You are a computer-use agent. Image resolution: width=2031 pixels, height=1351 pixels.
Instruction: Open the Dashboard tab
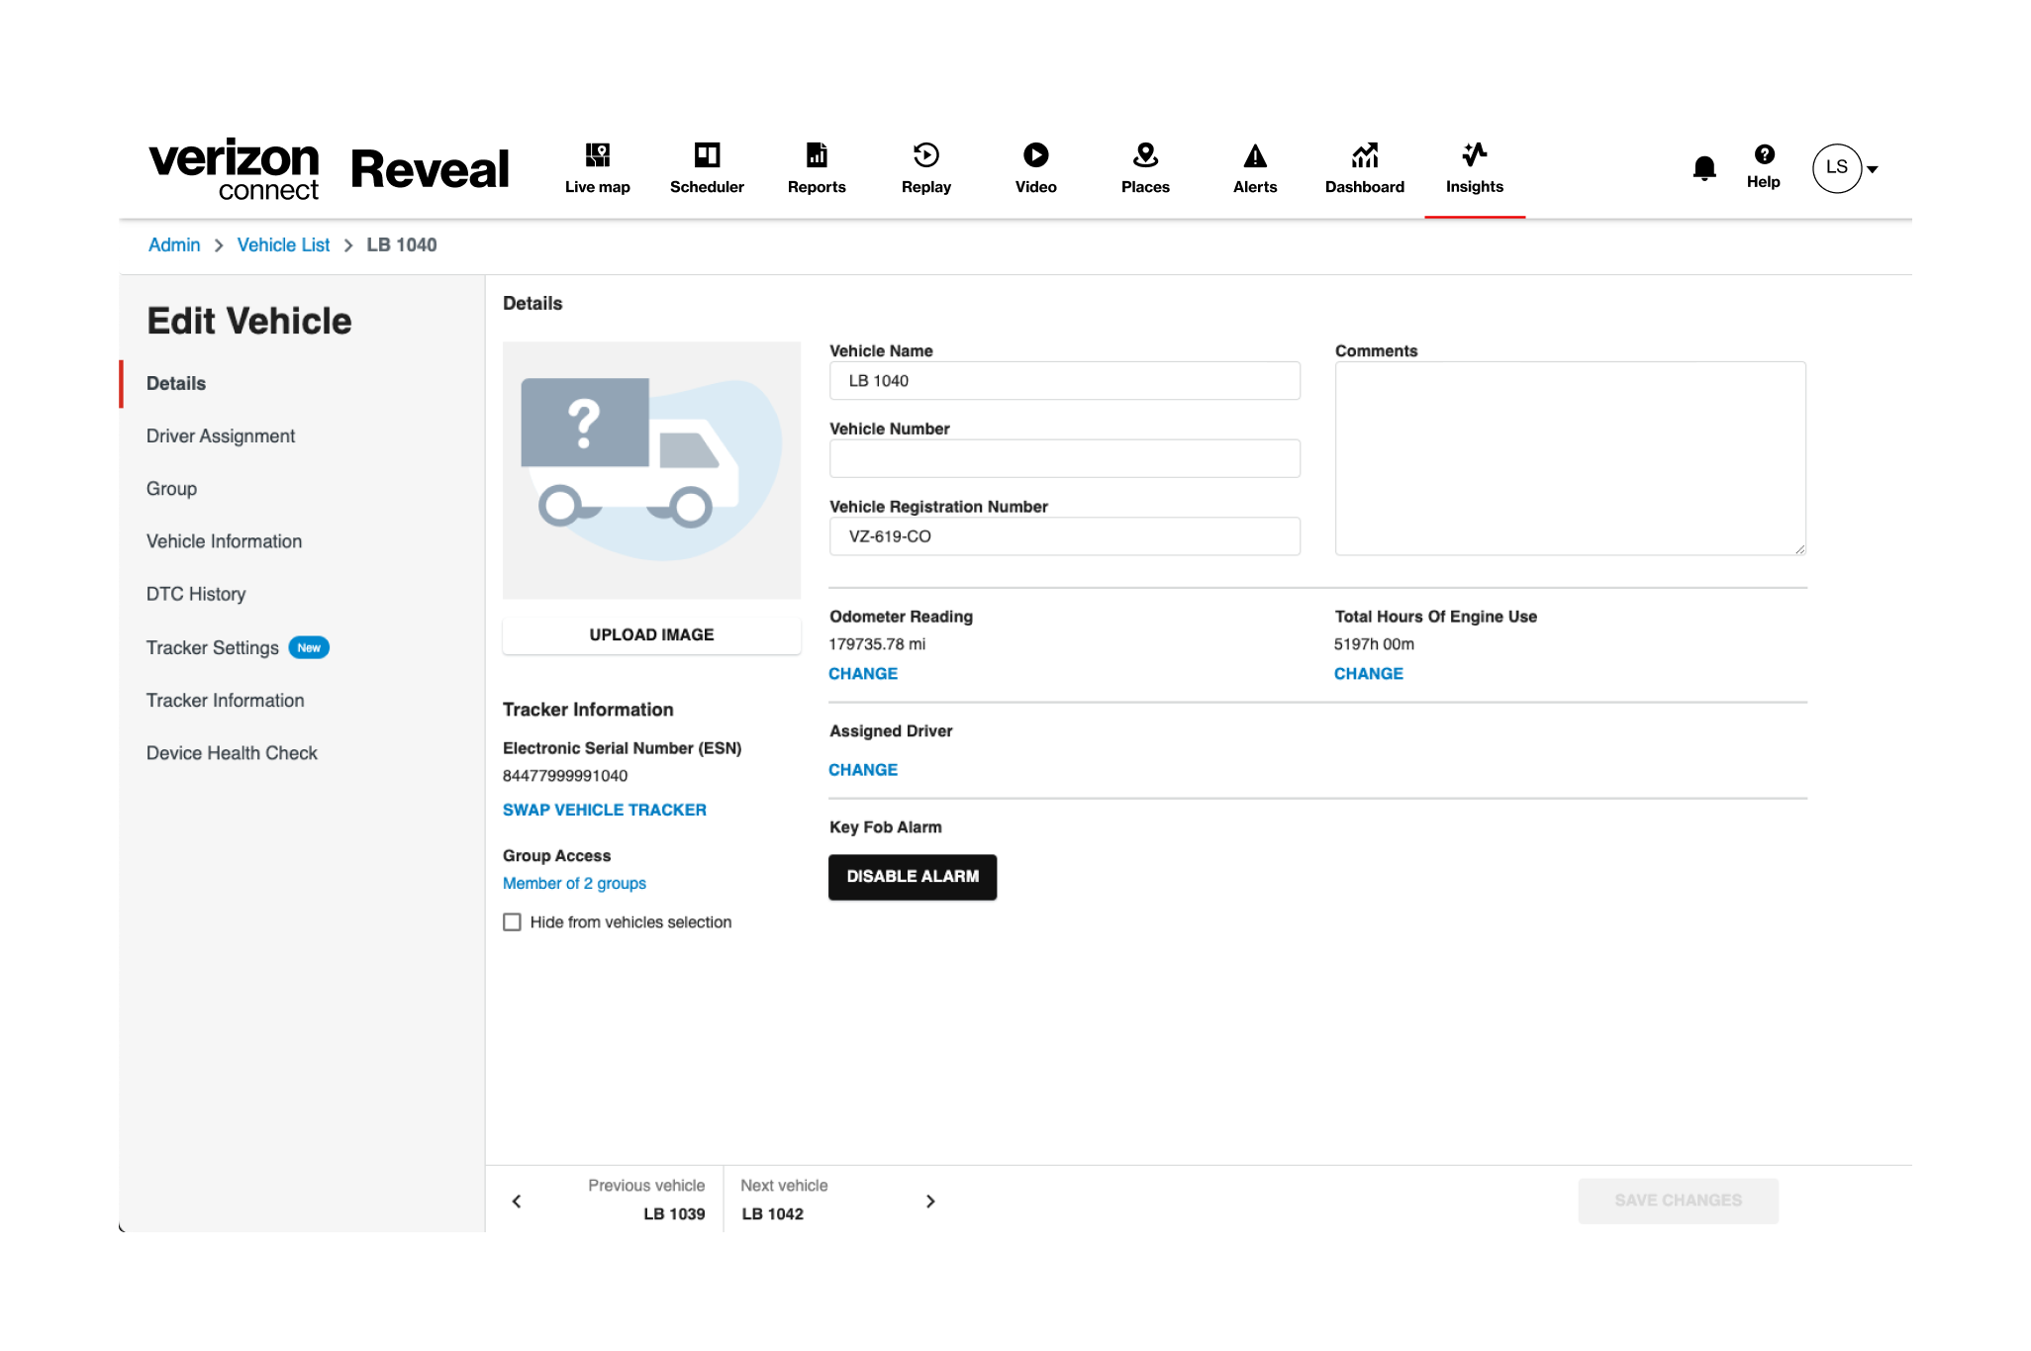[x=1364, y=168]
